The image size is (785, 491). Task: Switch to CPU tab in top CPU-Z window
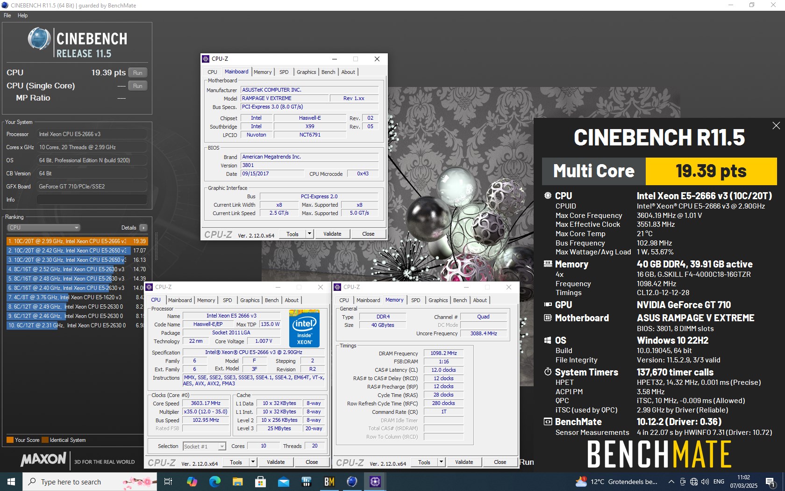pos(212,72)
